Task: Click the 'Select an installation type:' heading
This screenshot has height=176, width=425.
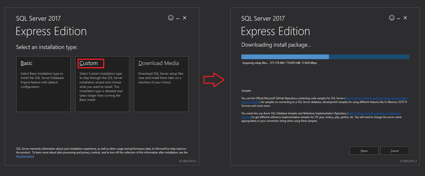Action: 47,47
